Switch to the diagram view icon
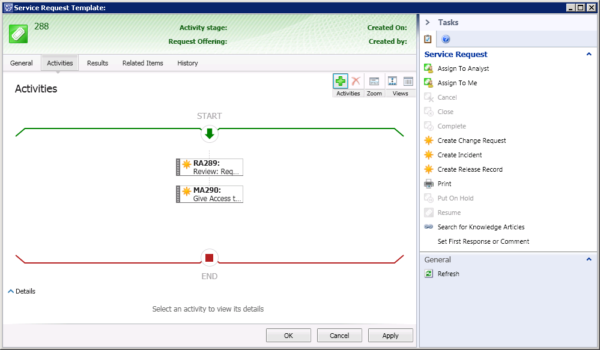Image resolution: width=600 pixels, height=350 pixels. pyautogui.click(x=393, y=82)
